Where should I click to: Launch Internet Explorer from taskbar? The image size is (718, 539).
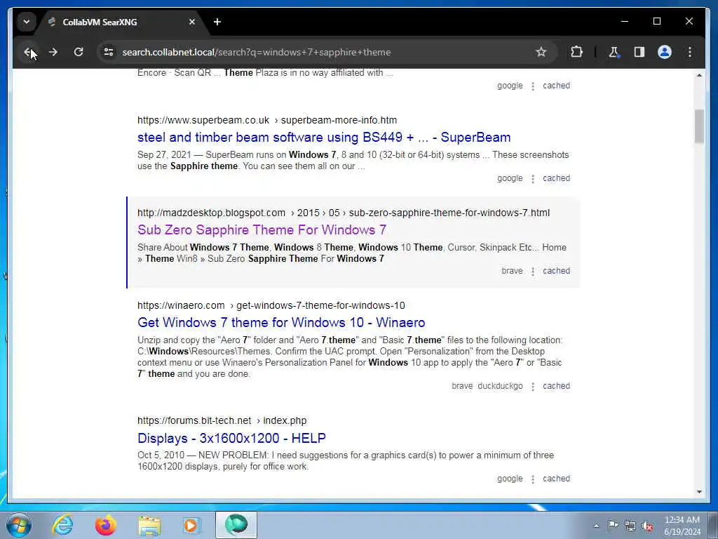pyautogui.click(x=62, y=525)
